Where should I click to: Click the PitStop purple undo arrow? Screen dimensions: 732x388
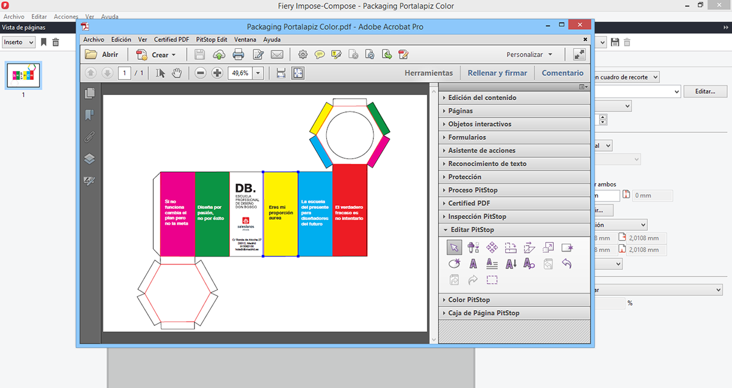(567, 264)
